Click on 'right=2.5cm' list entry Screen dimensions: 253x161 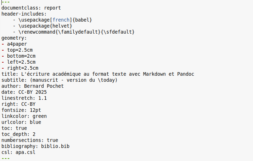pyautogui.click(x=23, y=68)
